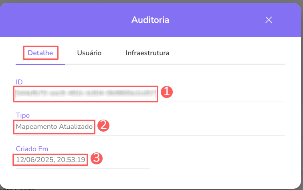303x190 pixels.
Task: Select the Criado Em timestamp value
Action: (50, 160)
